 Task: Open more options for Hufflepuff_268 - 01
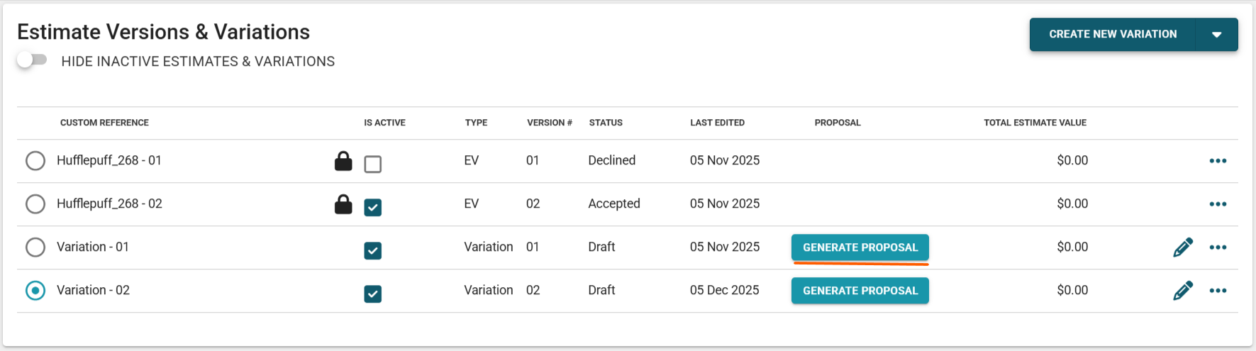click(1218, 161)
